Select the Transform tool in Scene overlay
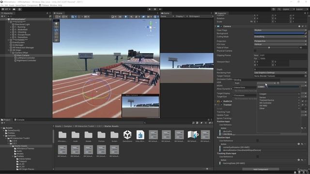Screen dimensions: 310x174 coord(56,40)
